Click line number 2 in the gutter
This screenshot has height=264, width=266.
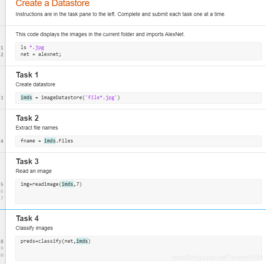pos(2,55)
